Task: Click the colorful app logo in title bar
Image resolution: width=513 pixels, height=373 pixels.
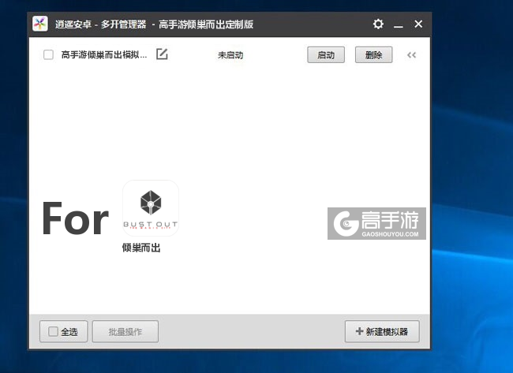Action: click(40, 24)
